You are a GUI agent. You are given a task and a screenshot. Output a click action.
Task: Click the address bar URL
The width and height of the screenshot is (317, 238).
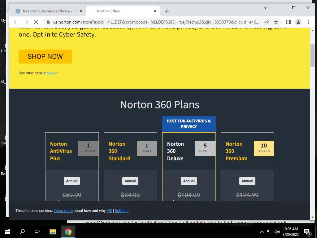[x=156, y=22]
